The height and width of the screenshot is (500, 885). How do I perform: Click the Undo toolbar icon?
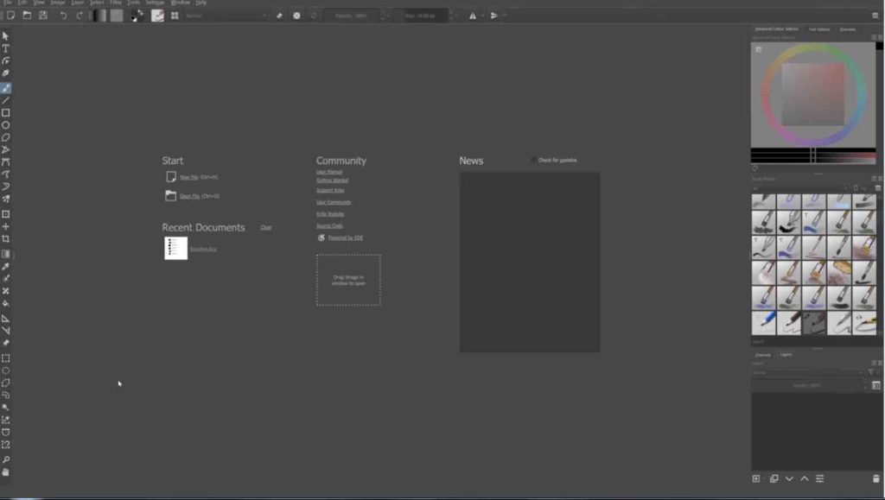[x=63, y=16]
